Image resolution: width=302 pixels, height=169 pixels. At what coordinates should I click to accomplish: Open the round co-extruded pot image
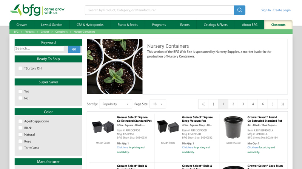(x=233, y=127)
